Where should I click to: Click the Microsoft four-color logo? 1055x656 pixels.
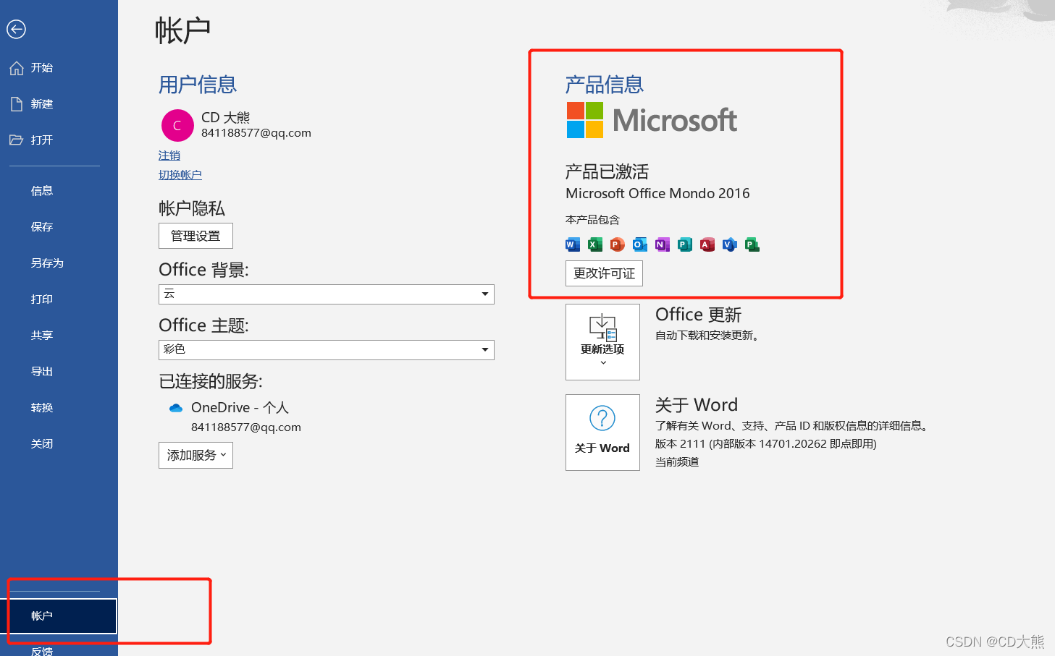(x=585, y=120)
